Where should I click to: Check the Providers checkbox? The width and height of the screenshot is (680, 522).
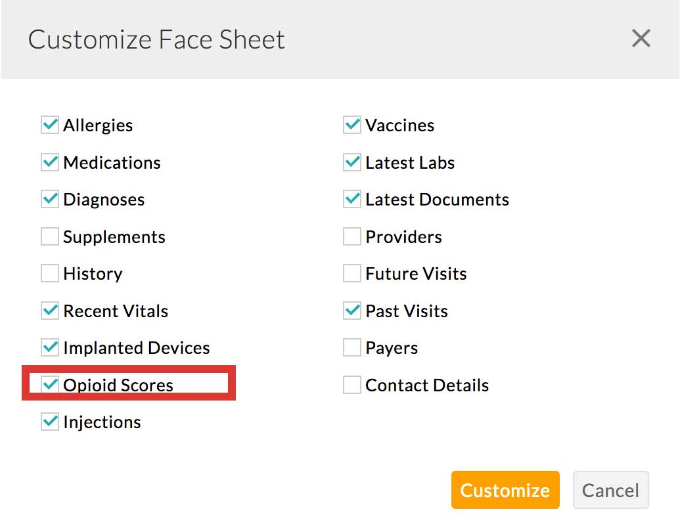352,236
